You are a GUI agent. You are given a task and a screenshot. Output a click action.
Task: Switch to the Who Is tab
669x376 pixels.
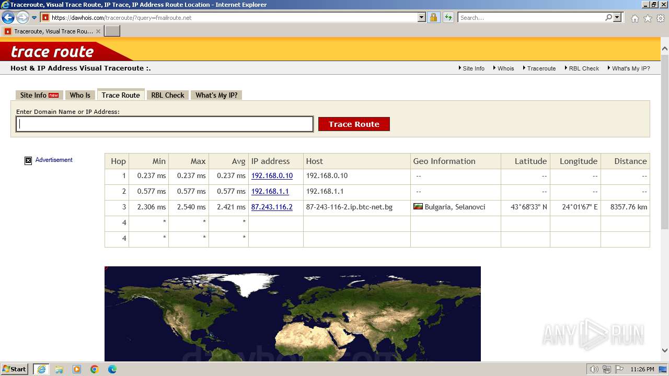tap(80, 95)
